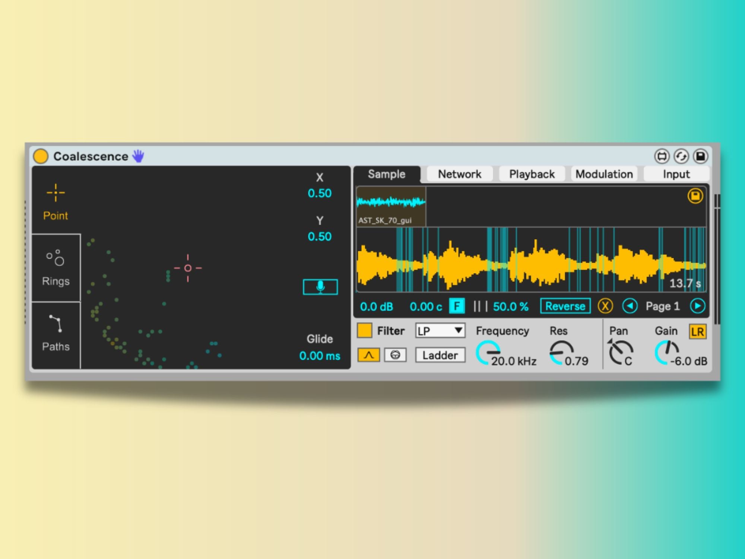Go to previous page arrow
Screen dimensions: 745x559
click(x=630, y=306)
